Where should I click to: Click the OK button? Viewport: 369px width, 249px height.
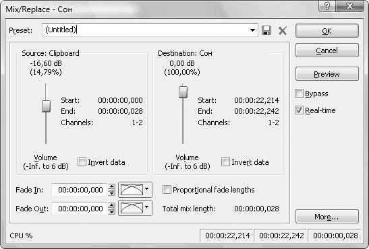coord(327,30)
